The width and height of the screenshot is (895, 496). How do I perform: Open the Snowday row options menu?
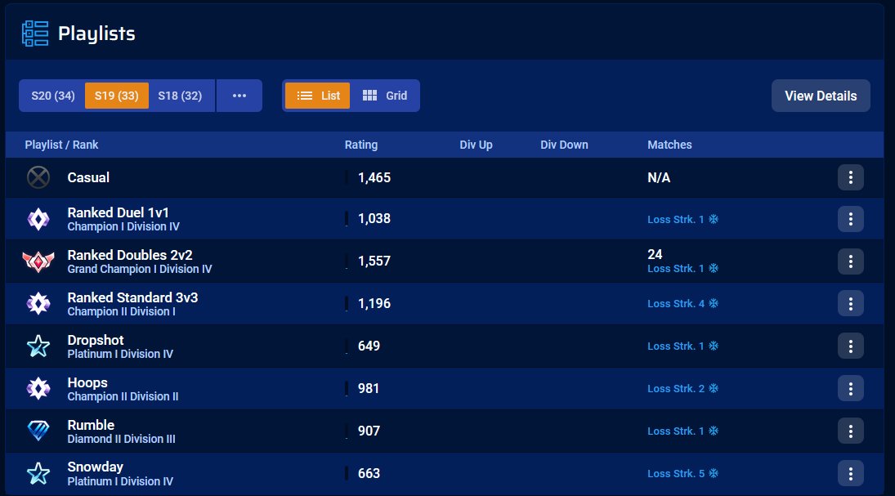[x=851, y=473]
